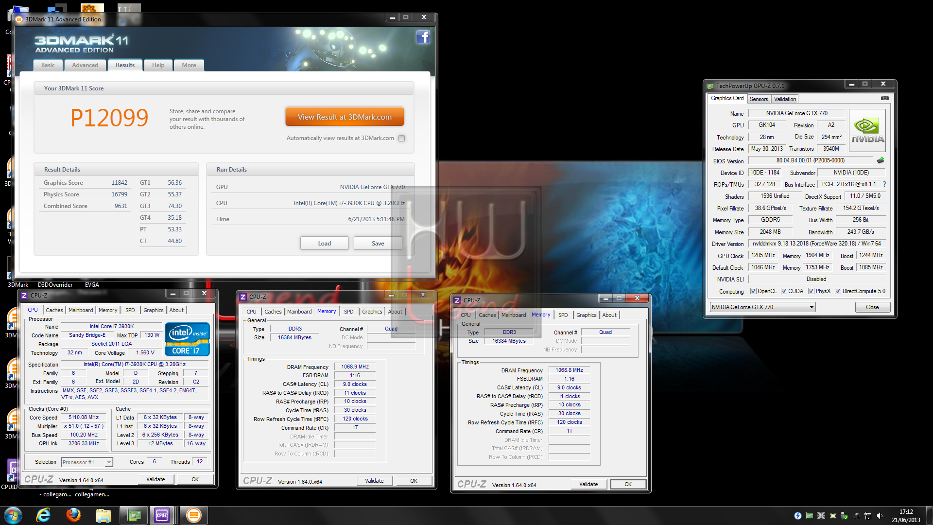Click the GPU Clock value 1205 MHz
This screenshot has width=933, height=525.
[x=763, y=255]
